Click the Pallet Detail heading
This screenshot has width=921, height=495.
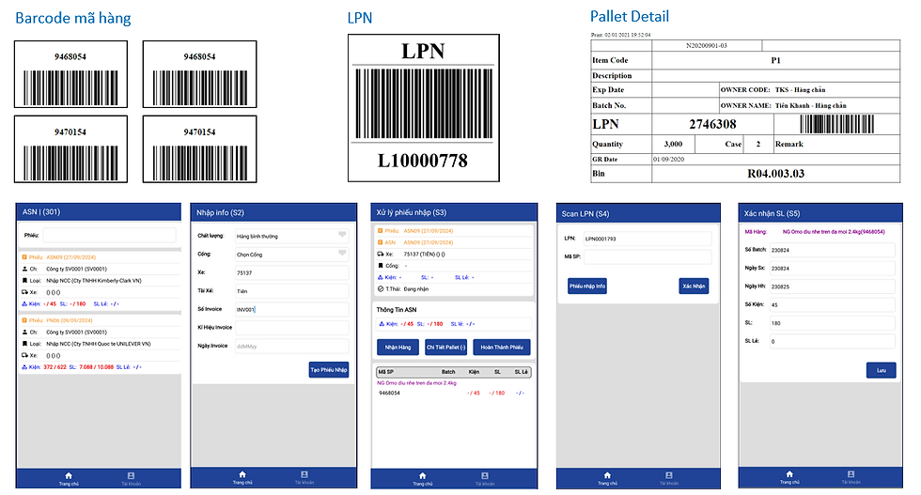pyautogui.click(x=629, y=17)
